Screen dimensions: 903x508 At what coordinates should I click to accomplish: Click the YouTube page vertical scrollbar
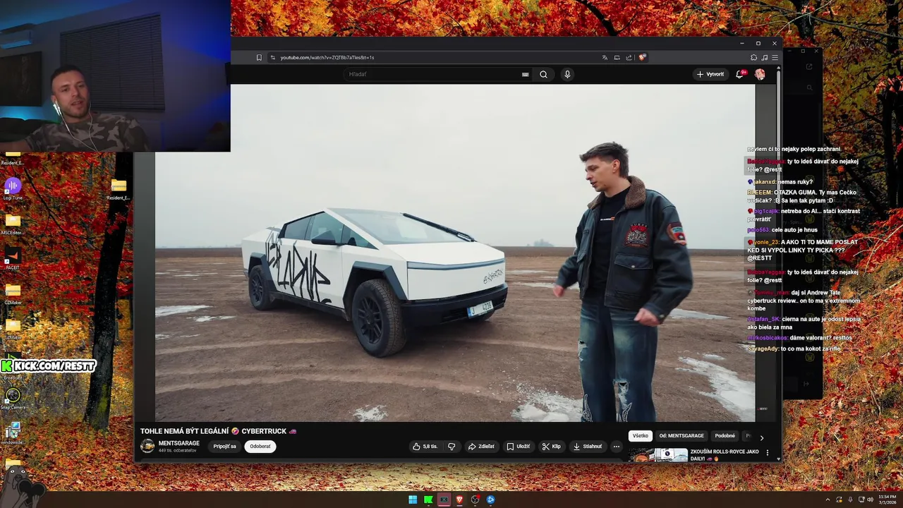779,262
